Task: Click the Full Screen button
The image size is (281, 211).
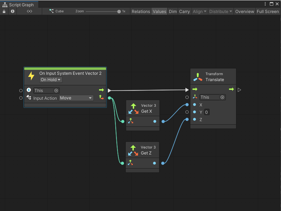Action: pos(268,11)
